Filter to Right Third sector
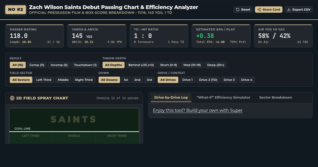Screen dimensions: 318x167 click(x=84, y=80)
